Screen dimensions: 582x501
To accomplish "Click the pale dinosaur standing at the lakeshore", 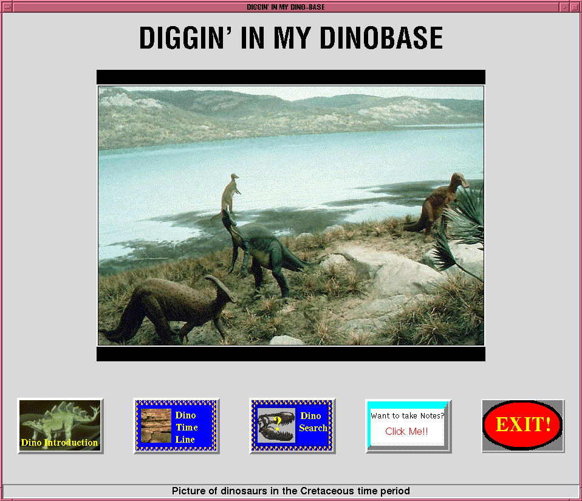I will click(230, 192).
